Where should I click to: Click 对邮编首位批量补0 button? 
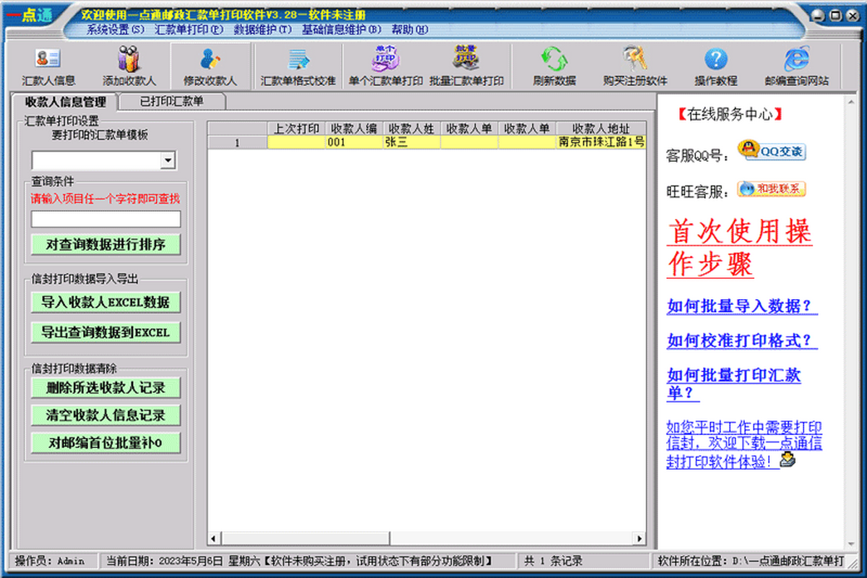point(105,443)
